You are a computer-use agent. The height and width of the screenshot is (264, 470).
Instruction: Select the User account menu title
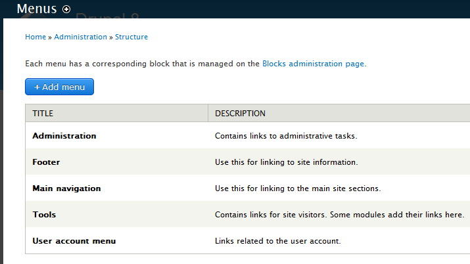[x=74, y=241]
